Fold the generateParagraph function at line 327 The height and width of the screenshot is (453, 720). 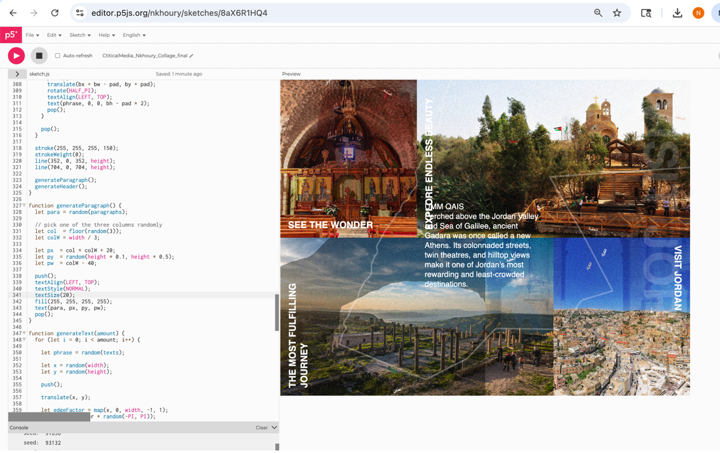pyautogui.click(x=24, y=206)
